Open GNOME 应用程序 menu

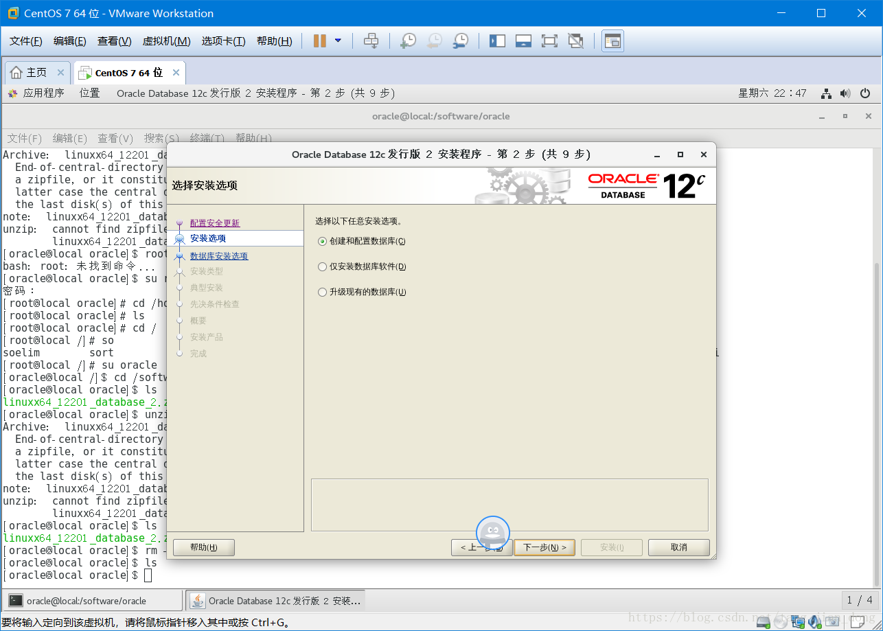36,93
